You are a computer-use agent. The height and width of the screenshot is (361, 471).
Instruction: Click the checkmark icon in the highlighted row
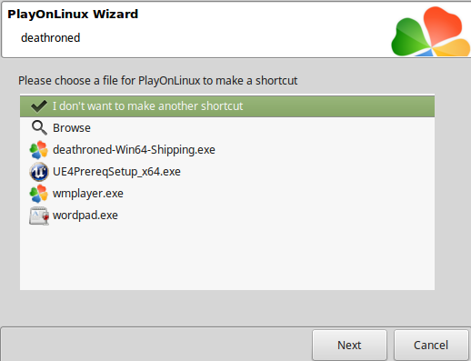click(39, 106)
